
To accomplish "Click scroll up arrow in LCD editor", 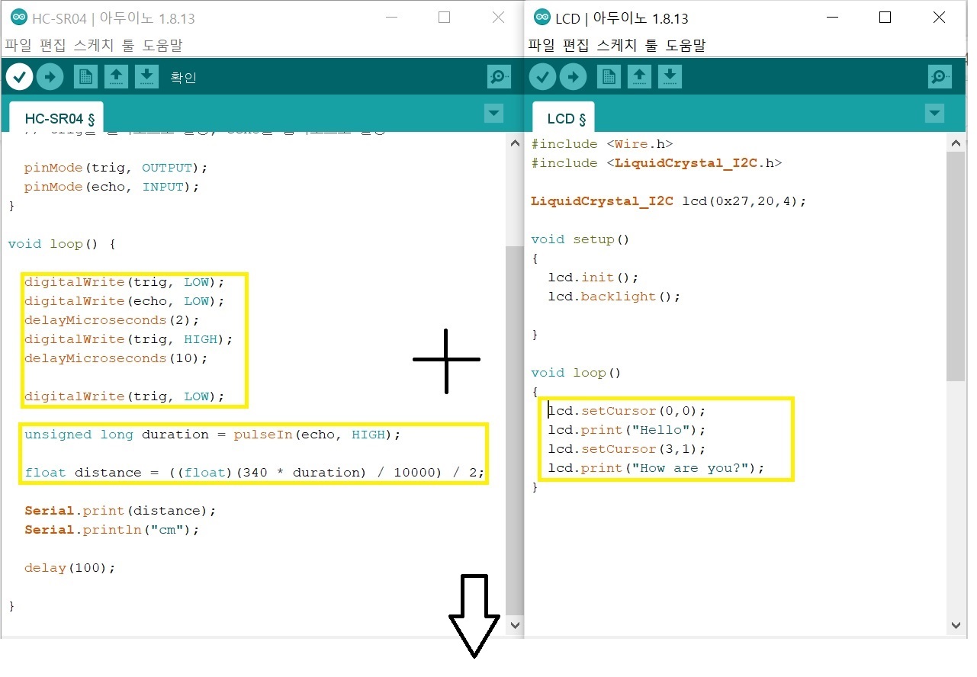I will point(956,144).
